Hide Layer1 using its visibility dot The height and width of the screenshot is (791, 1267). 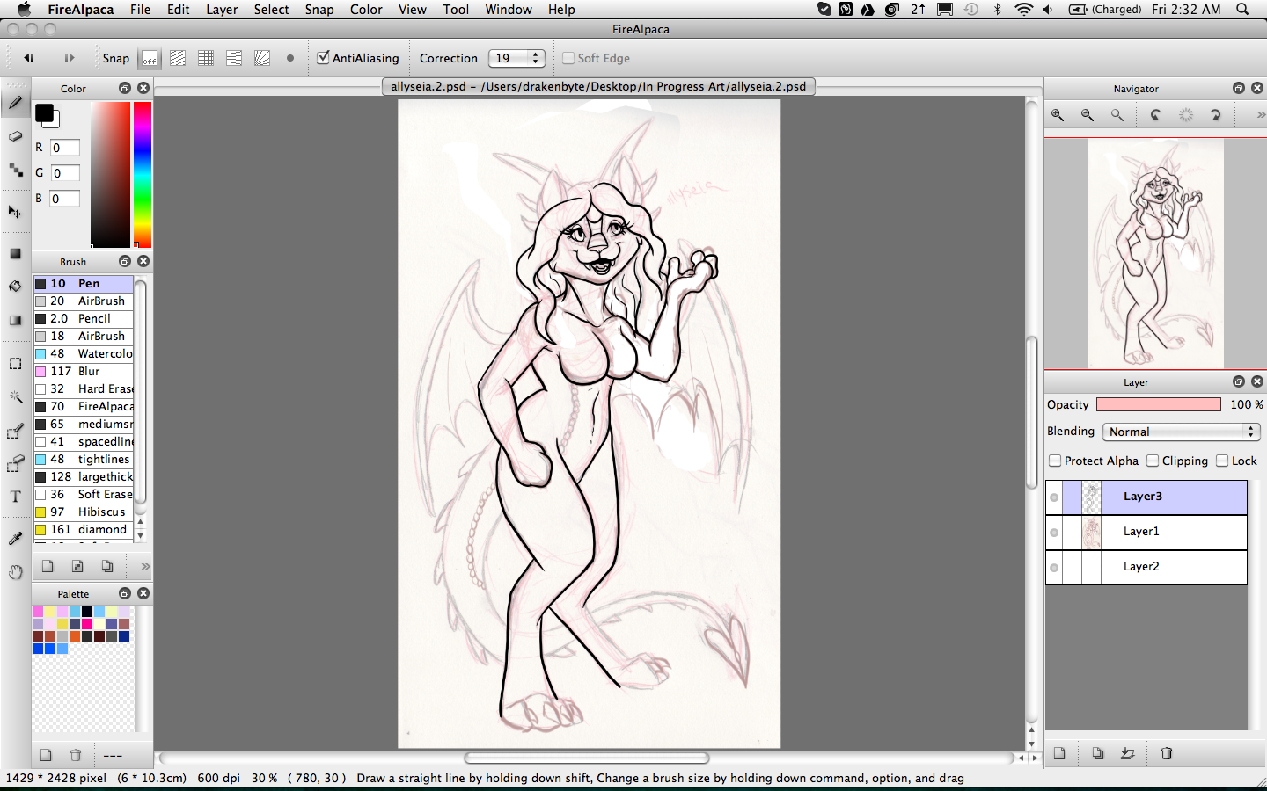click(x=1054, y=532)
